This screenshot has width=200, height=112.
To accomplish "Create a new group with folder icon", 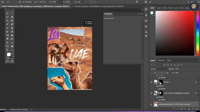I will point(189,109).
